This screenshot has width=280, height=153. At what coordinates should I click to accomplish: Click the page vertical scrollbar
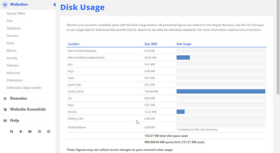pos(278,47)
